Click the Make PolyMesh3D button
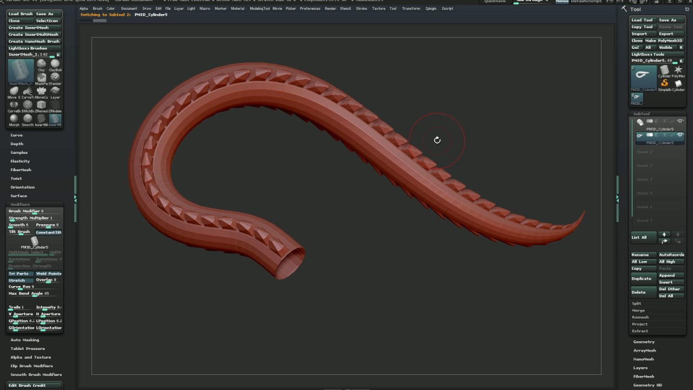Image resolution: width=693 pixels, height=390 pixels. tap(664, 41)
